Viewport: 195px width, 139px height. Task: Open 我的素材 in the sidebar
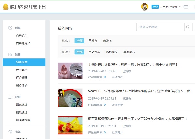click(21, 70)
